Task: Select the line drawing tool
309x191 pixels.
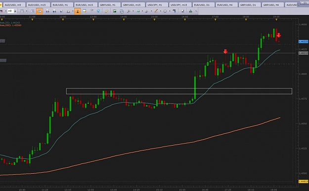Action: pyautogui.click(x=156, y=11)
